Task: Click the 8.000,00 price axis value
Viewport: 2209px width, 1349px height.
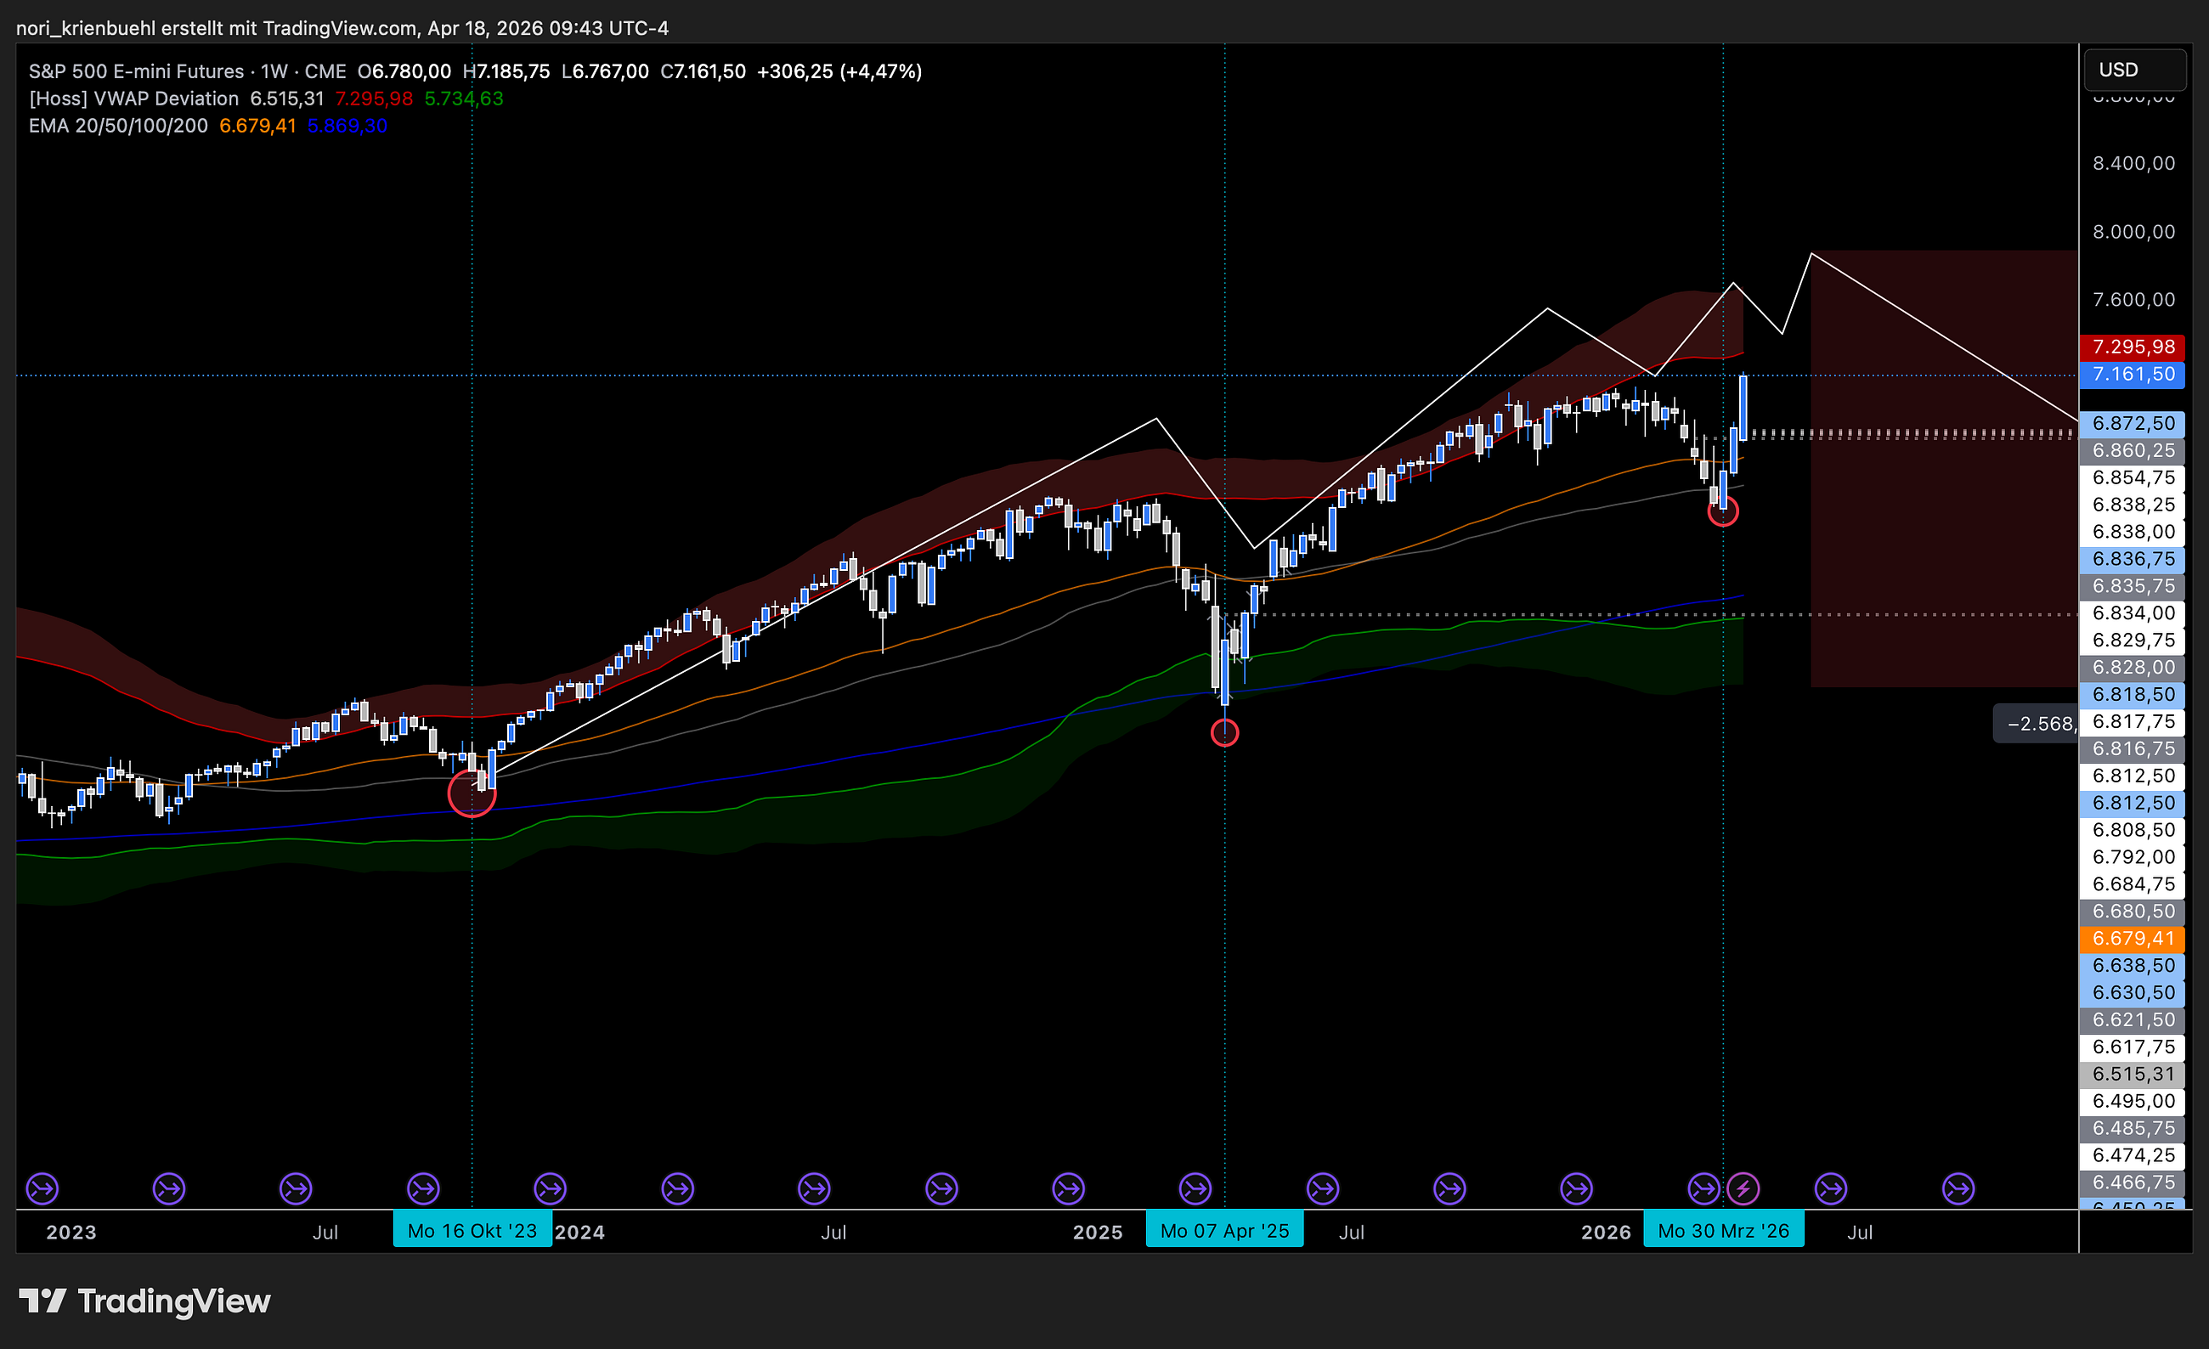Action: point(2133,232)
